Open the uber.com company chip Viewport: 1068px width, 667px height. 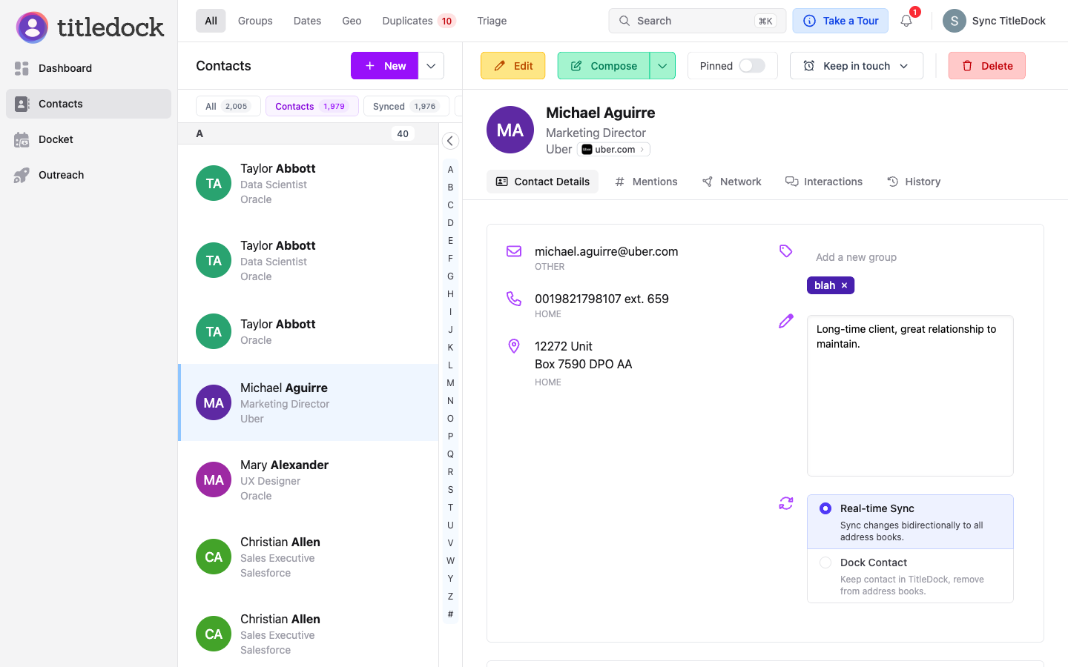(x=613, y=149)
